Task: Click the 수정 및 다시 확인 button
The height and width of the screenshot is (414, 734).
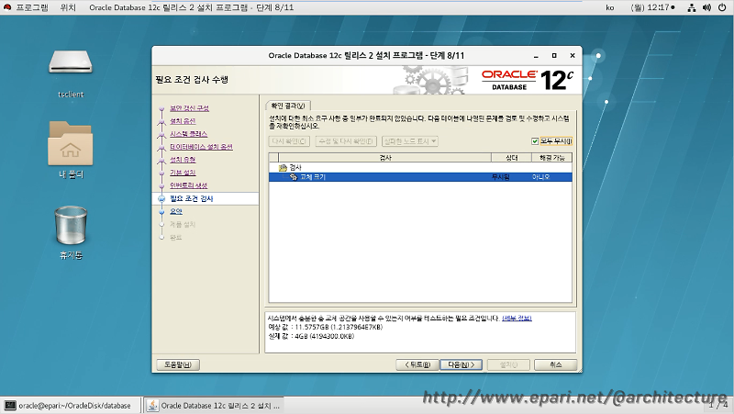Action: click(x=346, y=141)
